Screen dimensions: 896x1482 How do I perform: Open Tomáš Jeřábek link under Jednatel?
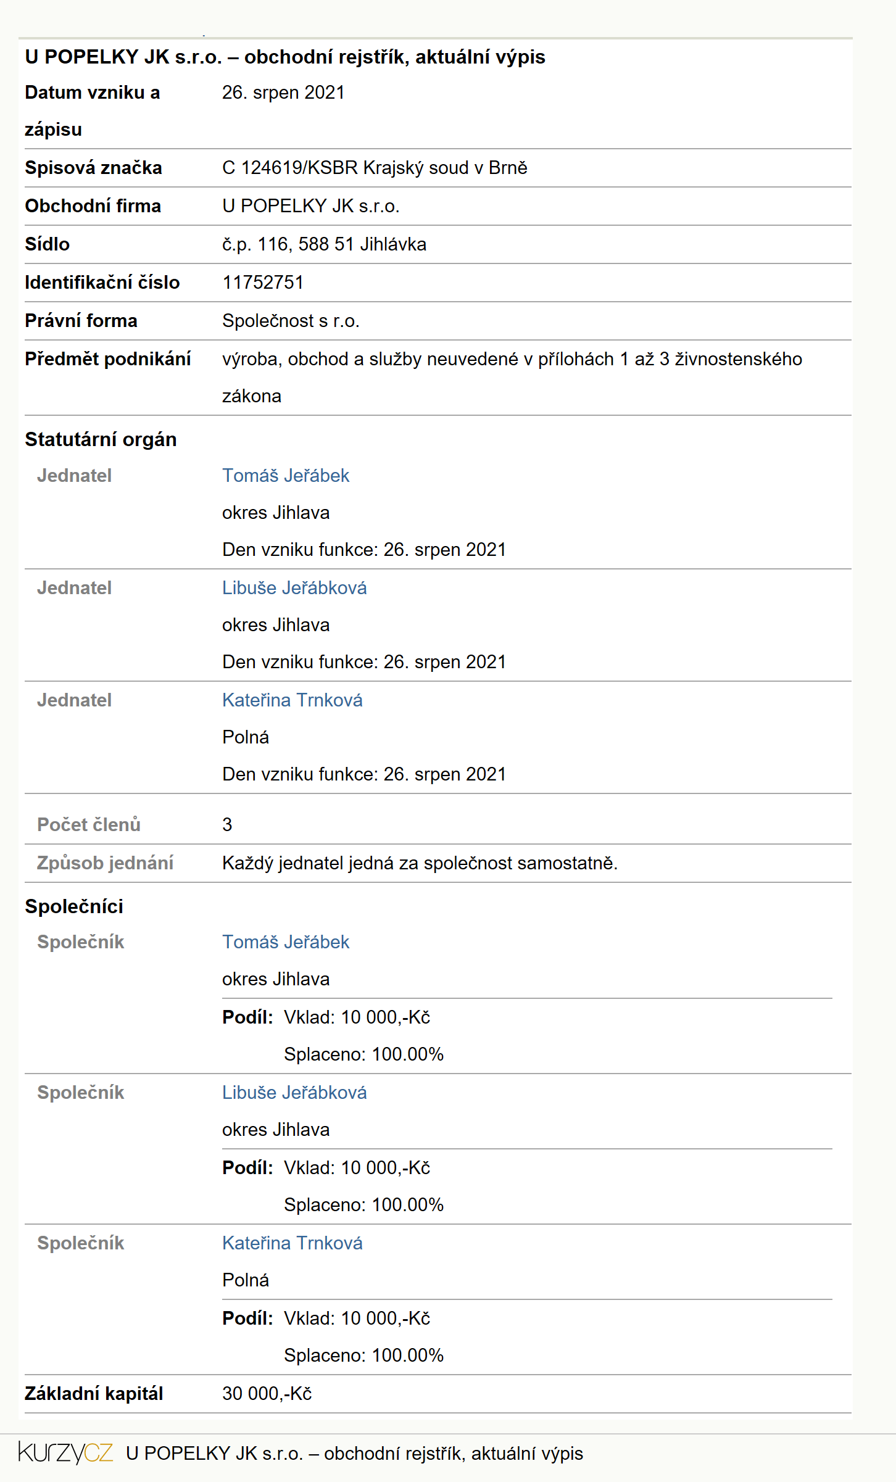(286, 476)
